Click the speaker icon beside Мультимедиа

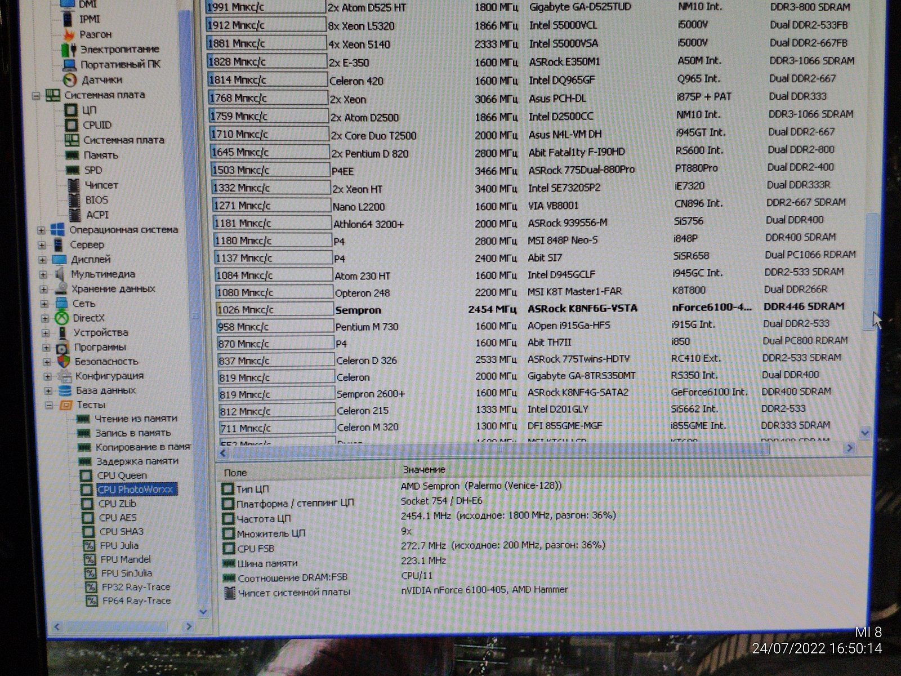coord(60,274)
